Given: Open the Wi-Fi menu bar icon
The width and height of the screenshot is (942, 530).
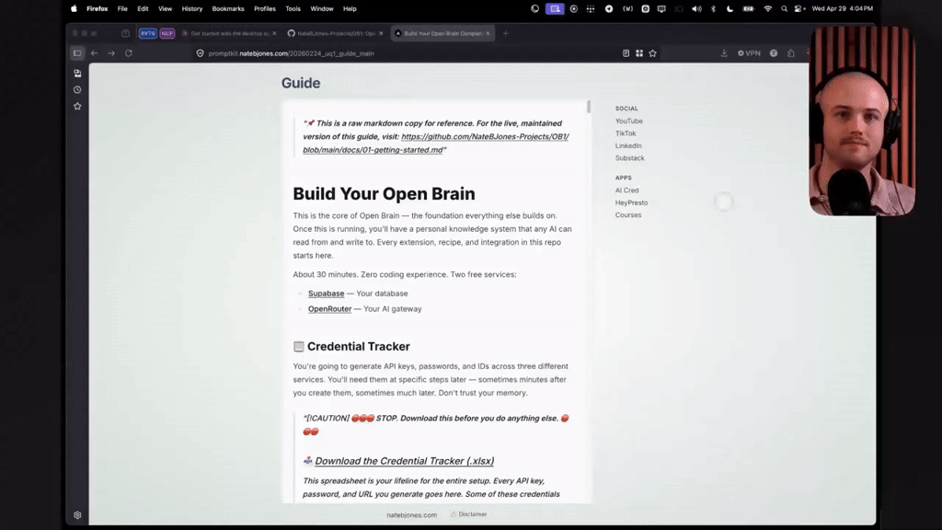Looking at the screenshot, I should 768,9.
